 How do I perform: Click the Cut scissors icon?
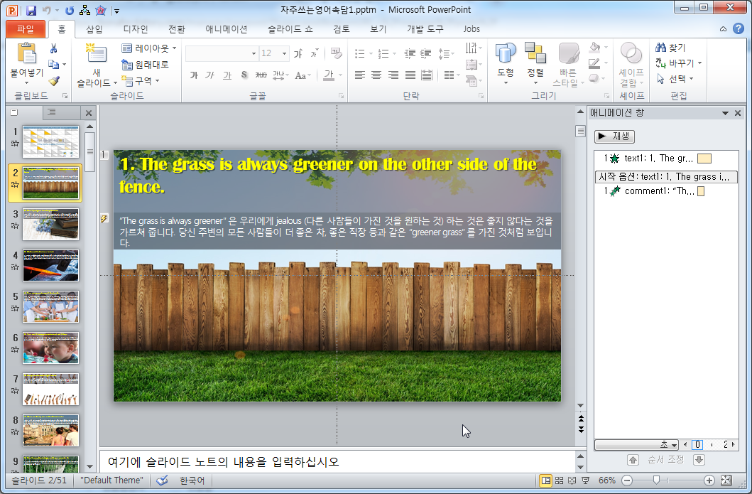(x=54, y=48)
